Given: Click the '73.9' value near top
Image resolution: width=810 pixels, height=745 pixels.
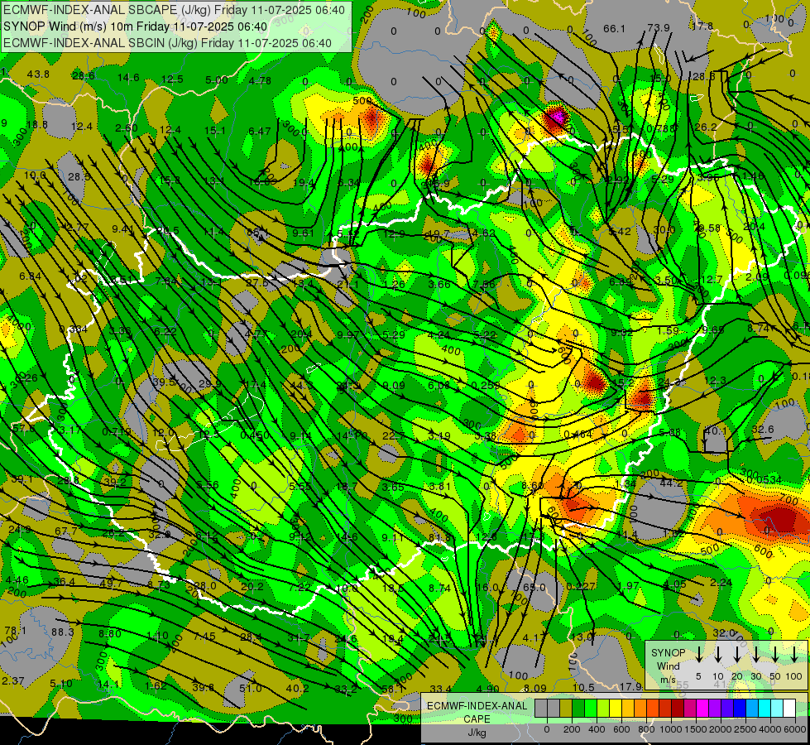Looking at the screenshot, I should pos(658,28).
